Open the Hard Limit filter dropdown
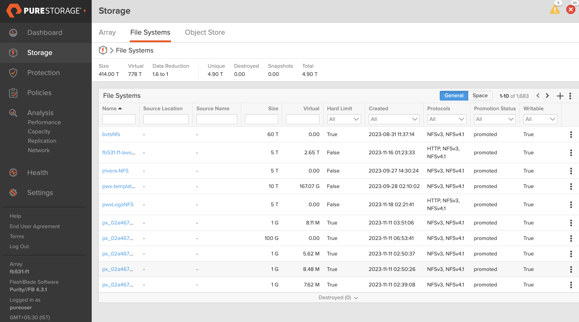 coord(344,119)
